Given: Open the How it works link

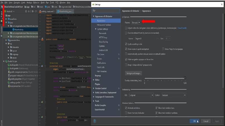Looking at the screenshot, I should click(x=182, y=28).
